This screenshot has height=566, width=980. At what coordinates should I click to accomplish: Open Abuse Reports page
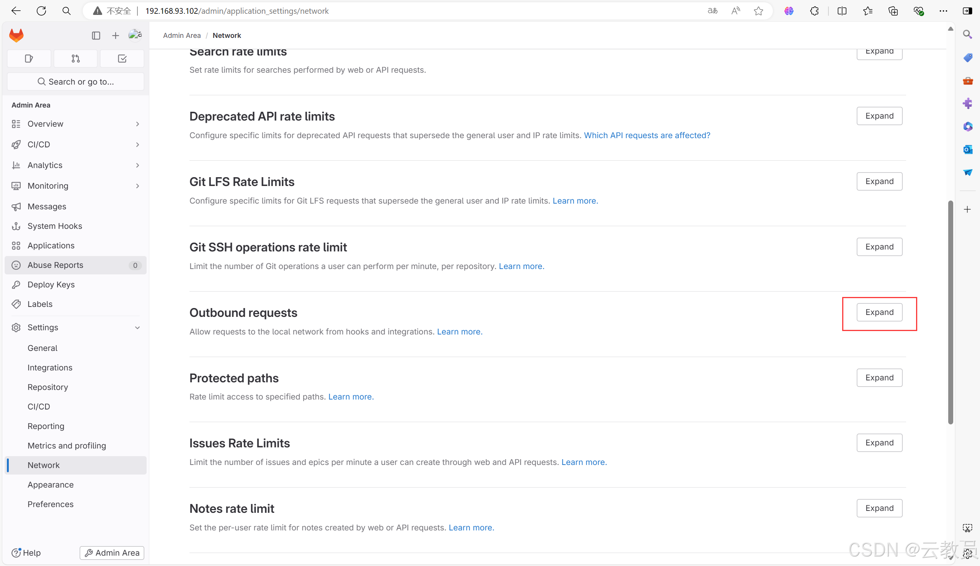tap(75, 265)
